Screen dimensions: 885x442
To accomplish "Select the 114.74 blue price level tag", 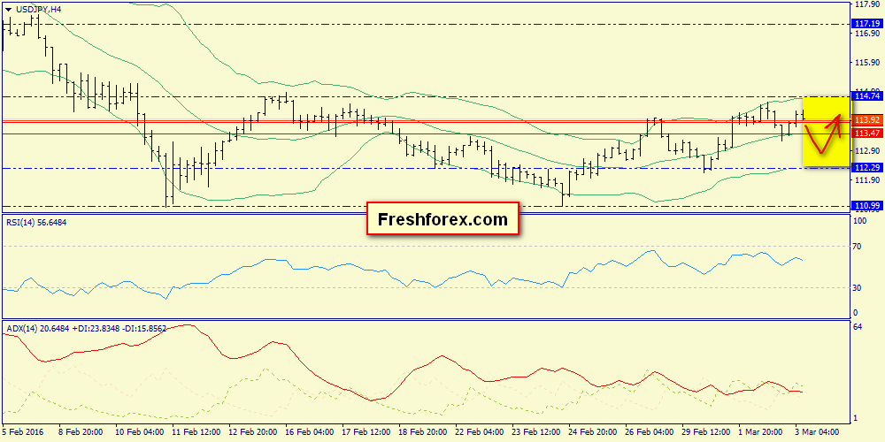I will 866,96.
